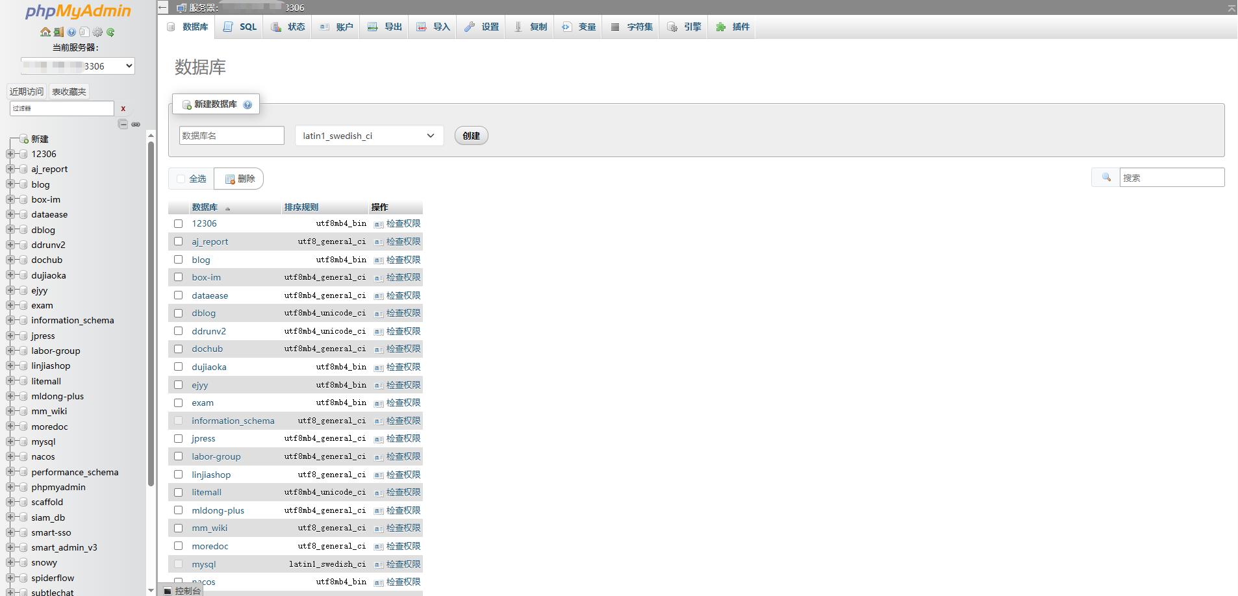Toggle the main panel link chain icon

136,124
